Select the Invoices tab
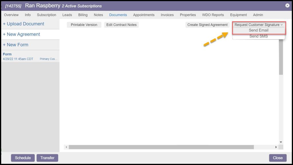 (167, 15)
